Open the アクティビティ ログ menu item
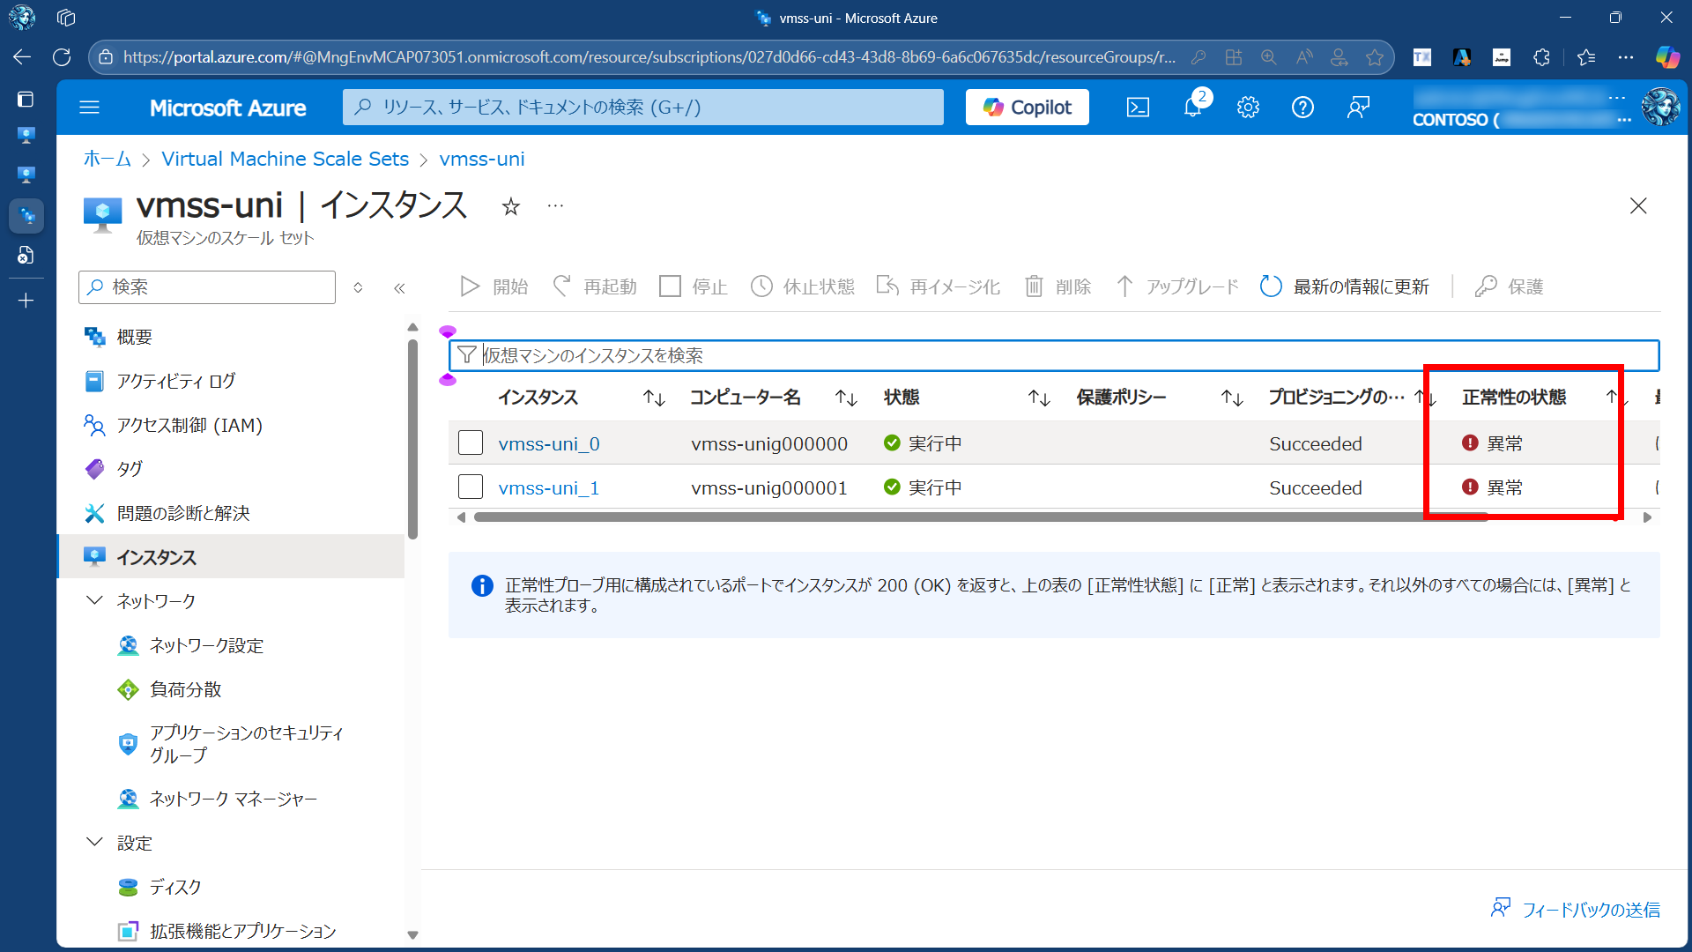 click(176, 381)
